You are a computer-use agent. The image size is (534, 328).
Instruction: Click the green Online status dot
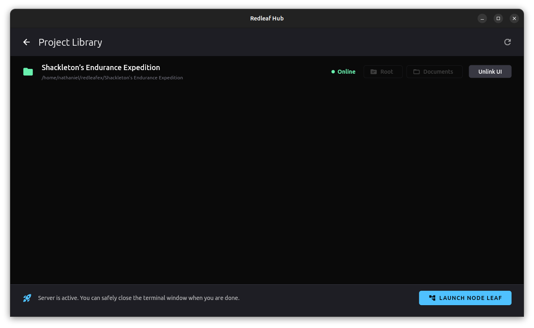coord(333,72)
